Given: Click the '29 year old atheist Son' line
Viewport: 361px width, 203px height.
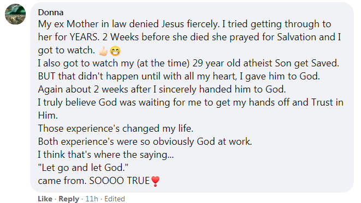Looking at the screenshot, I should point(188,63).
